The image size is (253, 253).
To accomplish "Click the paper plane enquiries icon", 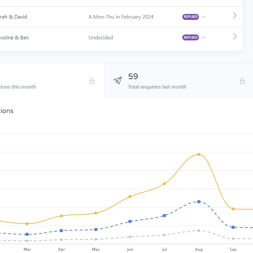I will 118,81.
